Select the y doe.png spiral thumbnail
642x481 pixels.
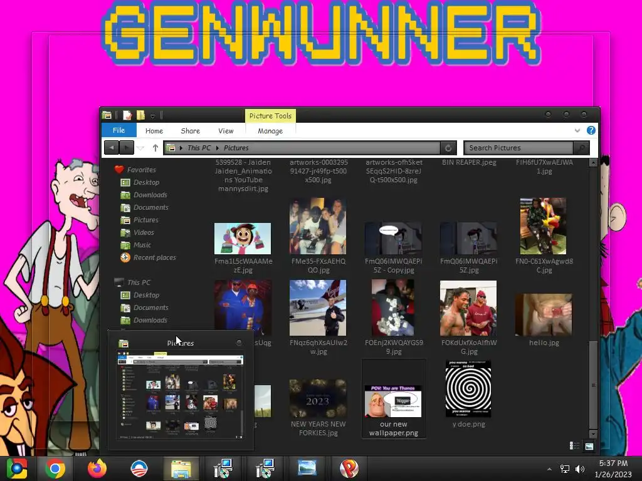click(468, 389)
